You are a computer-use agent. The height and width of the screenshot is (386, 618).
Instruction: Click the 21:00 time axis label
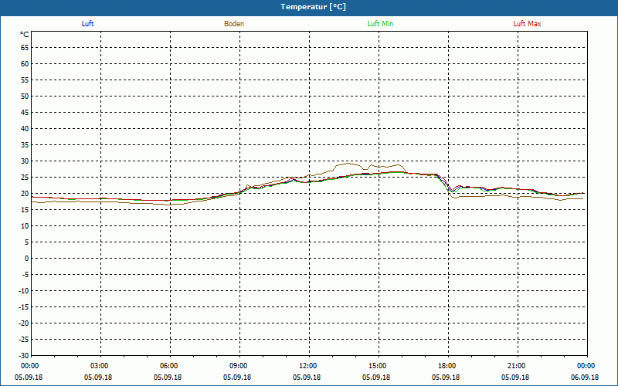(x=518, y=366)
